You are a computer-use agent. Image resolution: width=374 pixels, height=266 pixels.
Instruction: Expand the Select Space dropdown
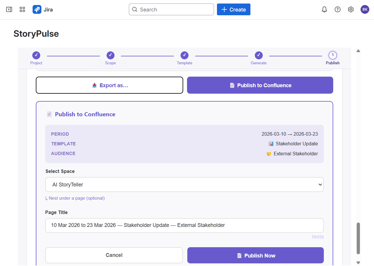coord(184,185)
